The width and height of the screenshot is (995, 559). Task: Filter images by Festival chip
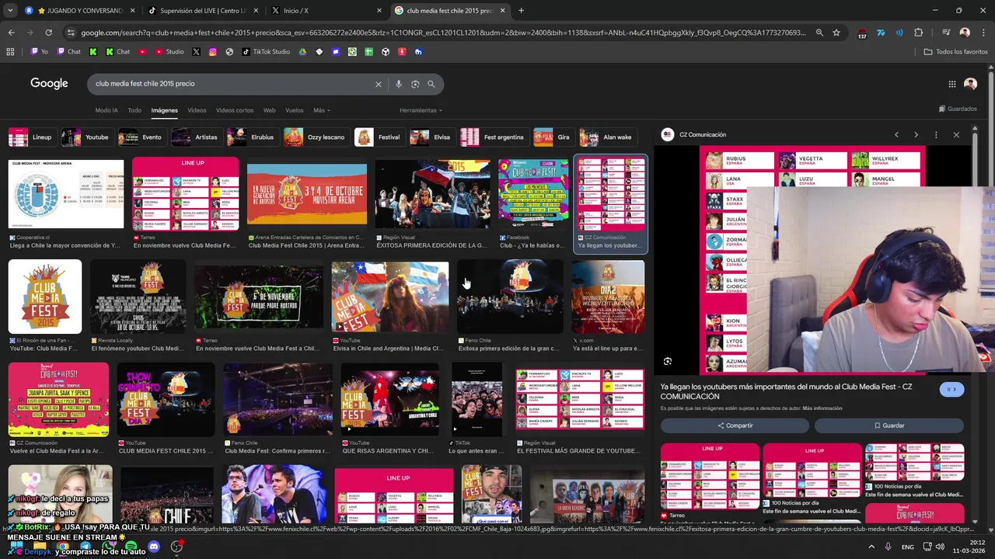coord(379,137)
